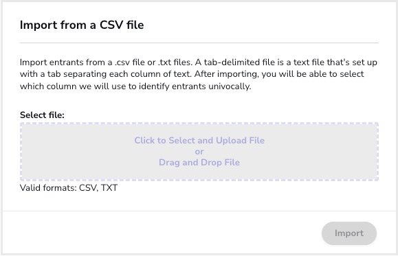The image size is (398, 256).
Task: Click the footer divider line above Import
Action: (x=199, y=211)
